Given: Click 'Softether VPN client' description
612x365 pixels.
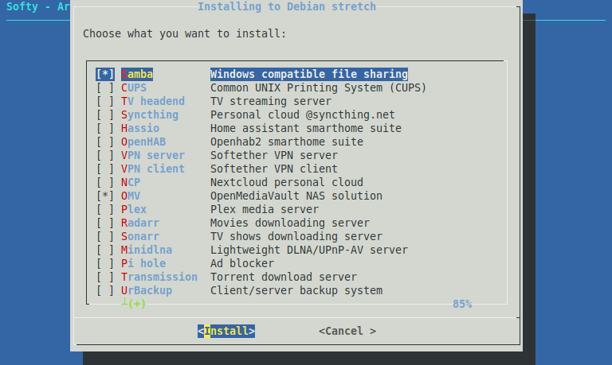Looking at the screenshot, I should [274, 169].
